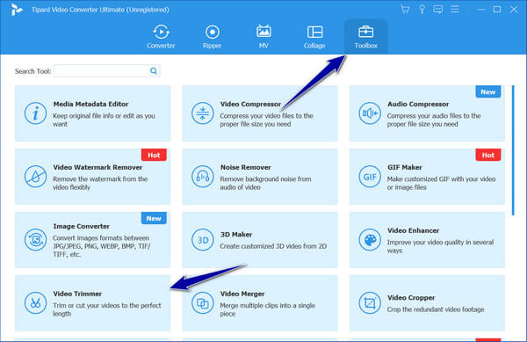Open Media Metadata Editor title
Viewport: 527px width, 342px height.
coord(90,105)
